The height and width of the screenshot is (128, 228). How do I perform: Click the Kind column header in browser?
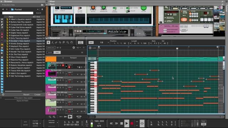pyautogui.click(x=38, y=17)
